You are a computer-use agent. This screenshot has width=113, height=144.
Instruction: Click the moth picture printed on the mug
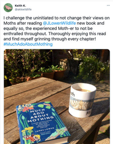[x=81, y=104]
